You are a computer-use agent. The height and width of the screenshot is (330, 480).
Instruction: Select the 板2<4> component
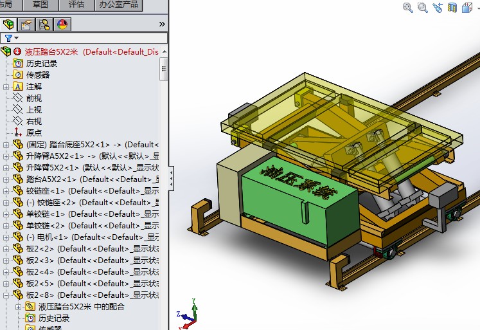click(x=93, y=272)
